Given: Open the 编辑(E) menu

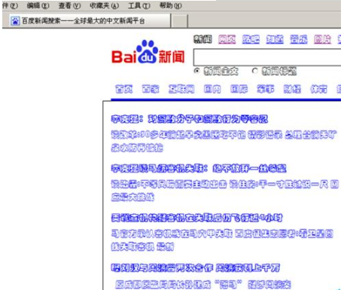Looking at the screenshot, I should 38,5.
